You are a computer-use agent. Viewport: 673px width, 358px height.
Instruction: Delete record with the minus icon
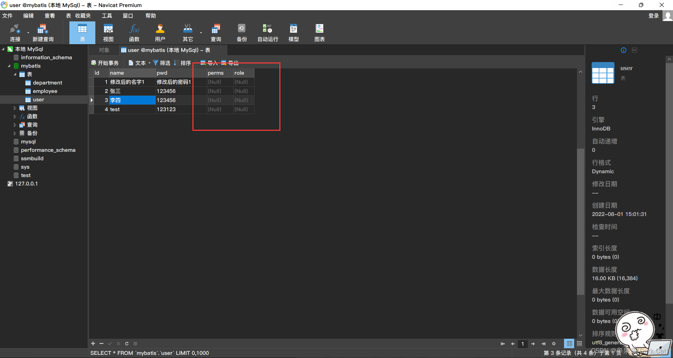pos(101,344)
